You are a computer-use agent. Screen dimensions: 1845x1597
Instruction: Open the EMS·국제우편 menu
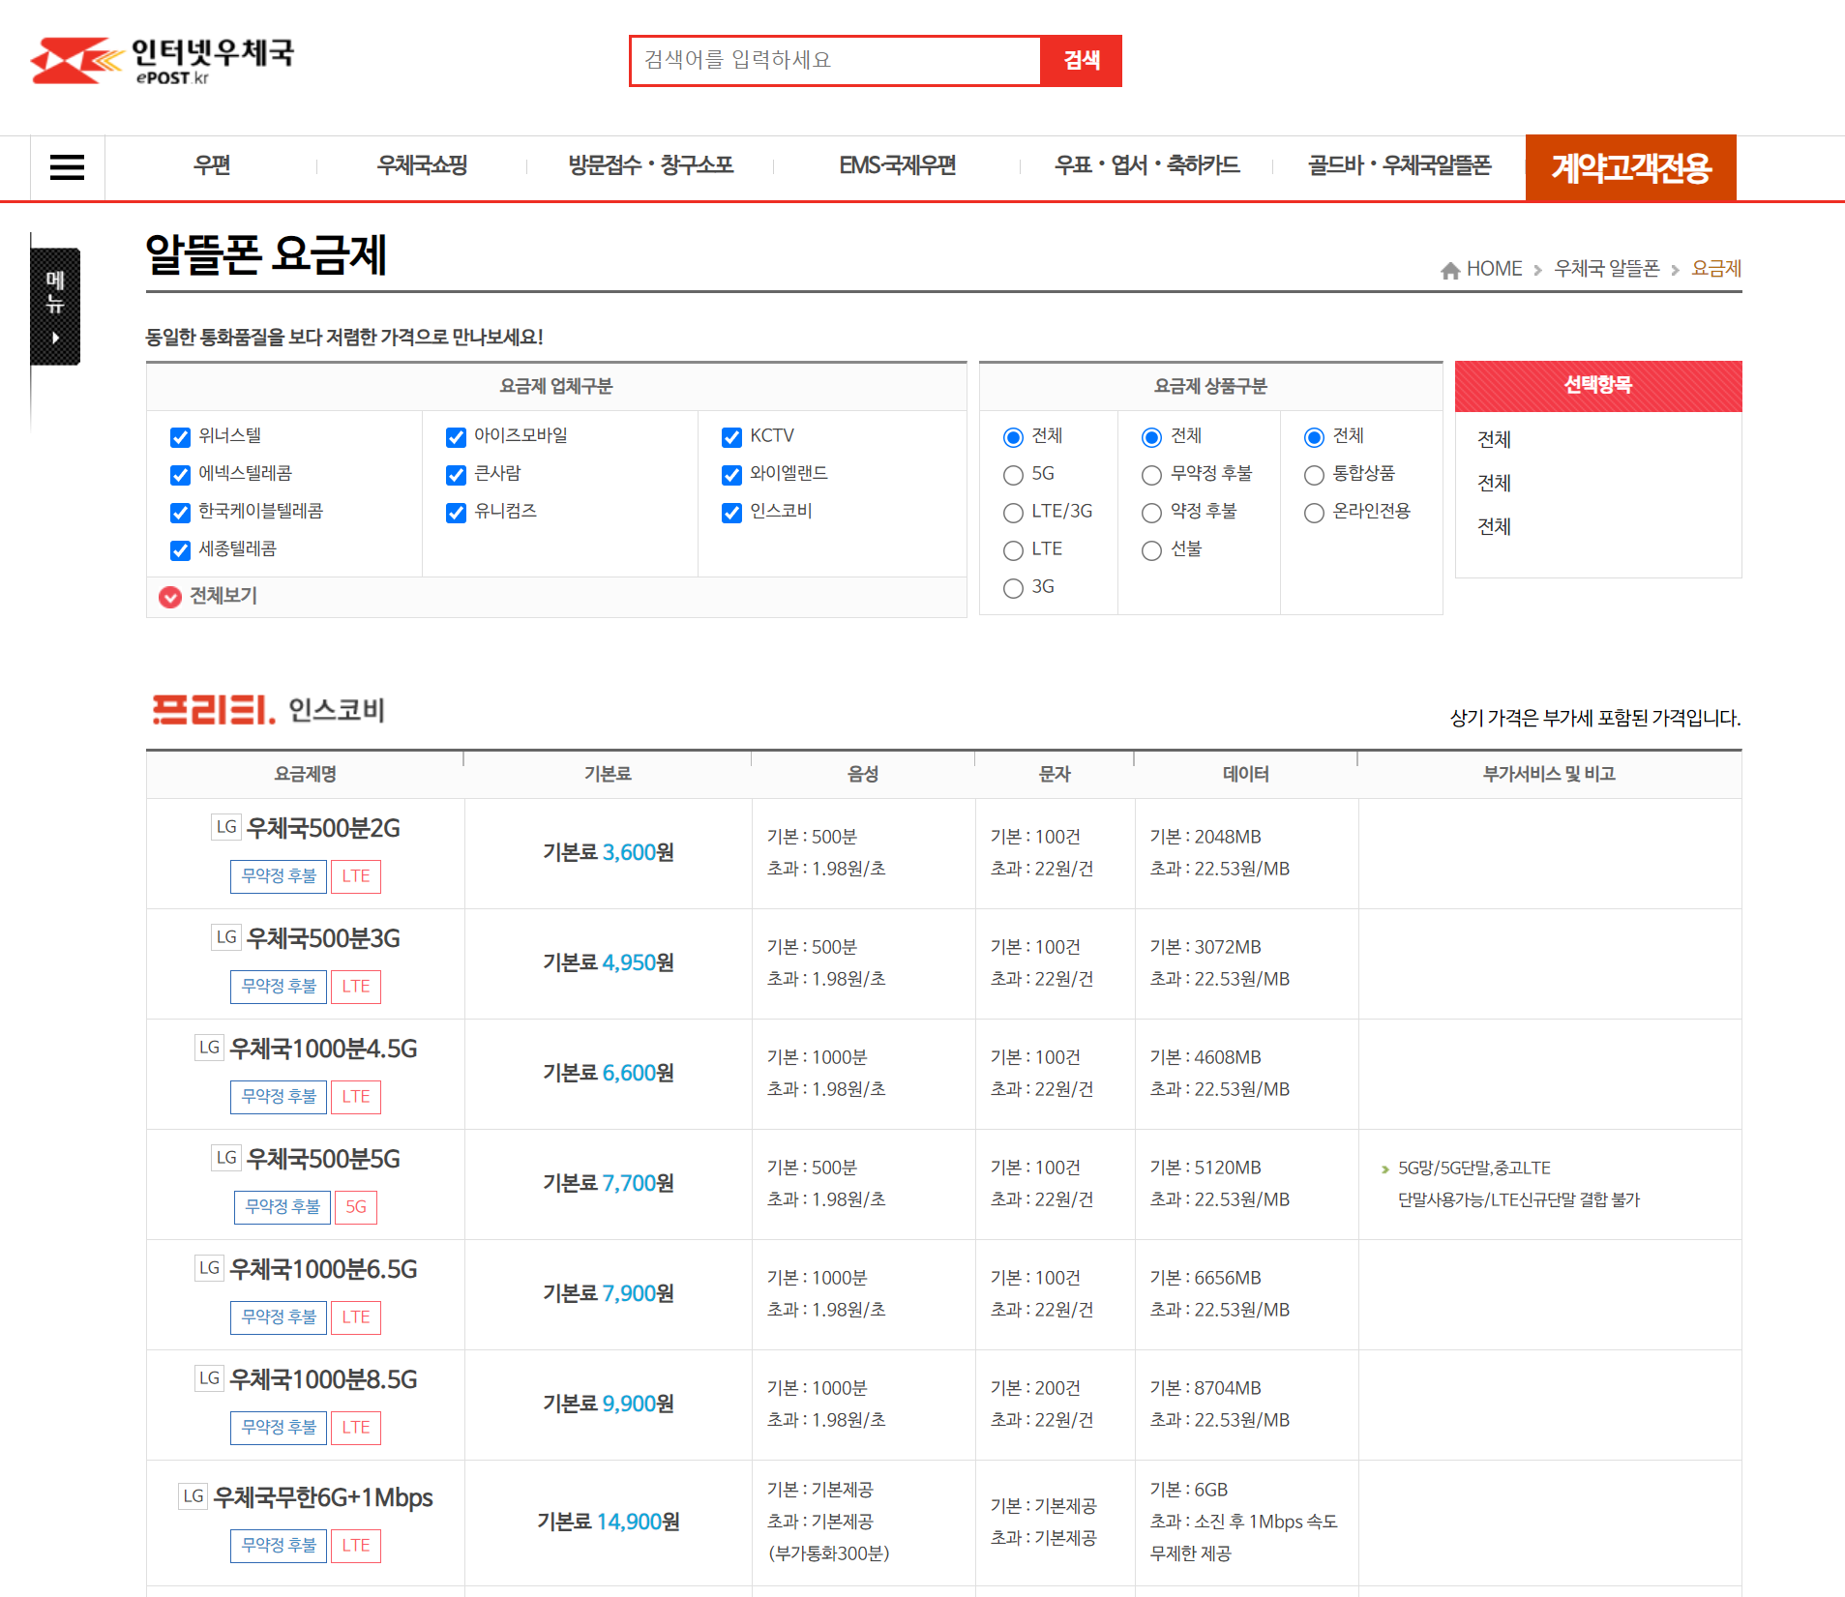[x=897, y=165]
